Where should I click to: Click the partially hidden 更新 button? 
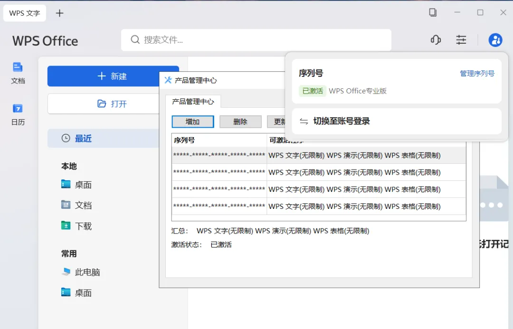coord(276,122)
